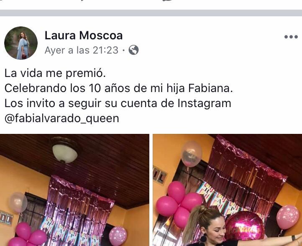
Task: Click the pink balloon cluster in right photo
Action: pos(179,204)
